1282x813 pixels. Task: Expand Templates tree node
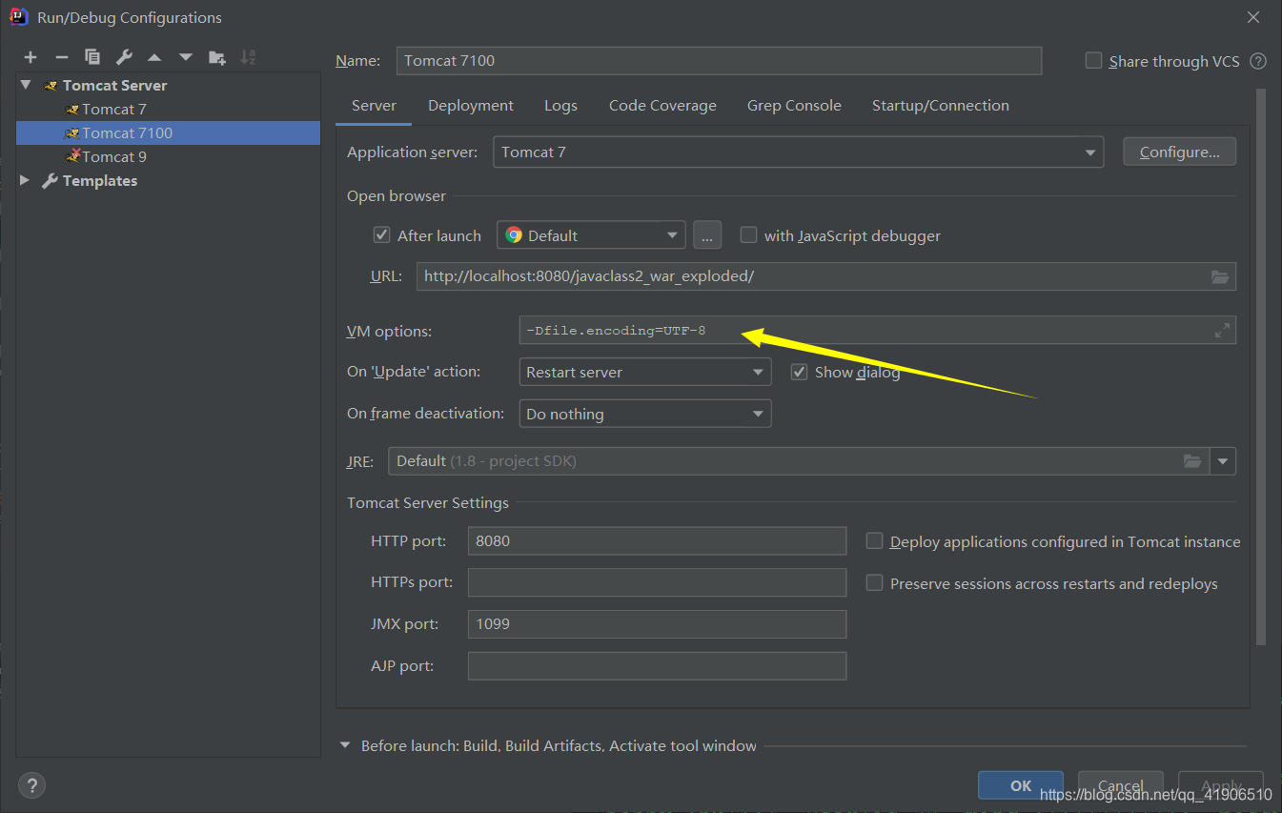coord(25,180)
